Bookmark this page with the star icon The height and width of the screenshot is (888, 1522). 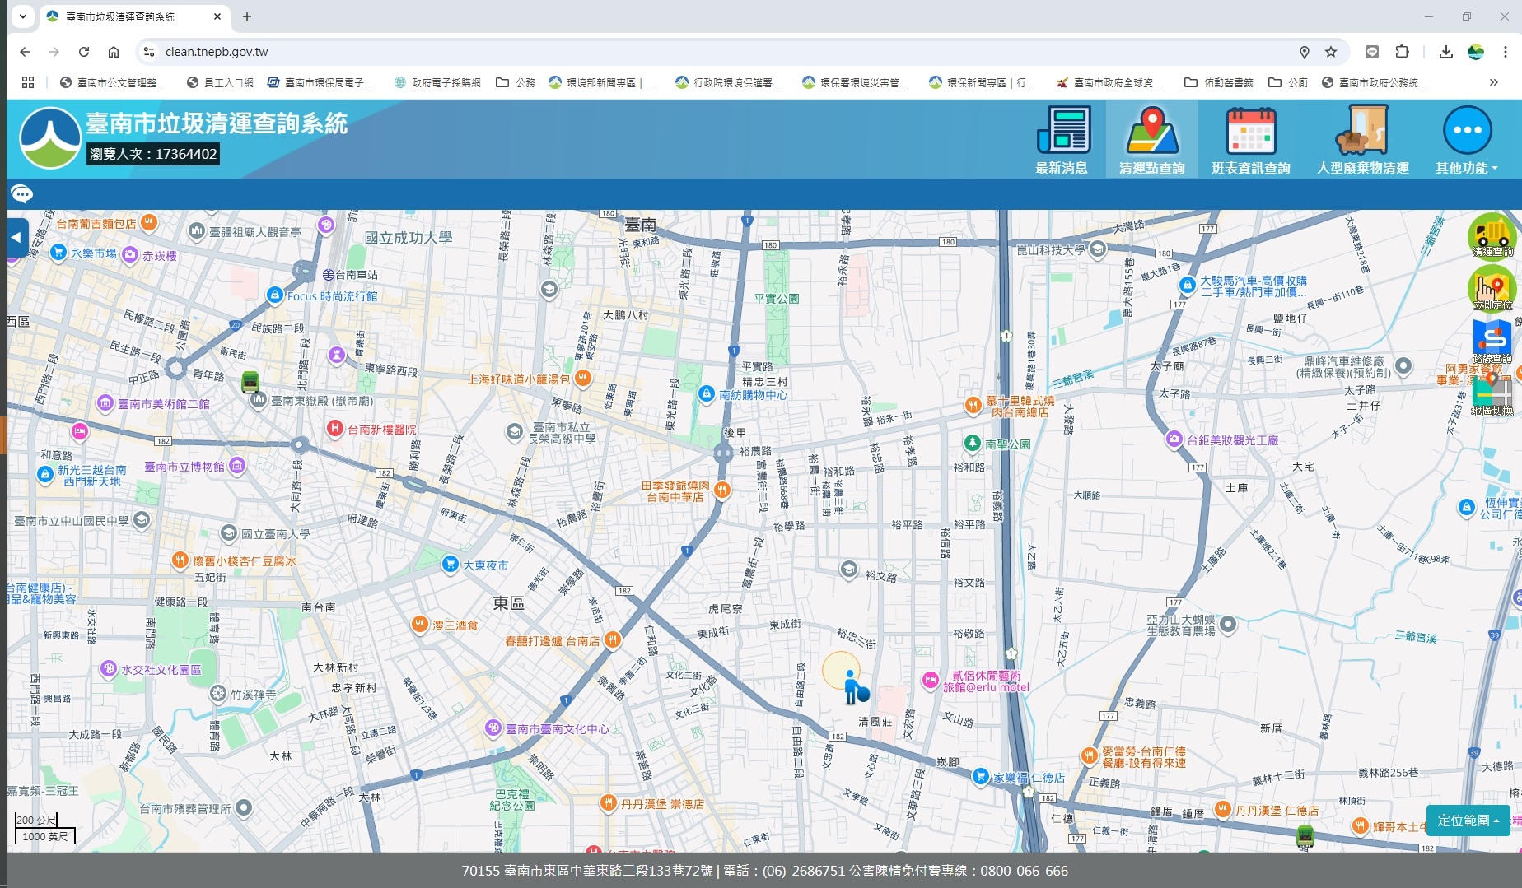pyautogui.click(x=1331, y=52)
